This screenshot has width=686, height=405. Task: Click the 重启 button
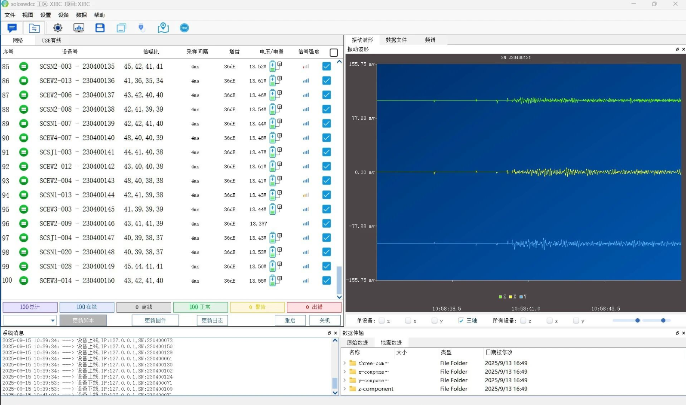coord(290,320)
